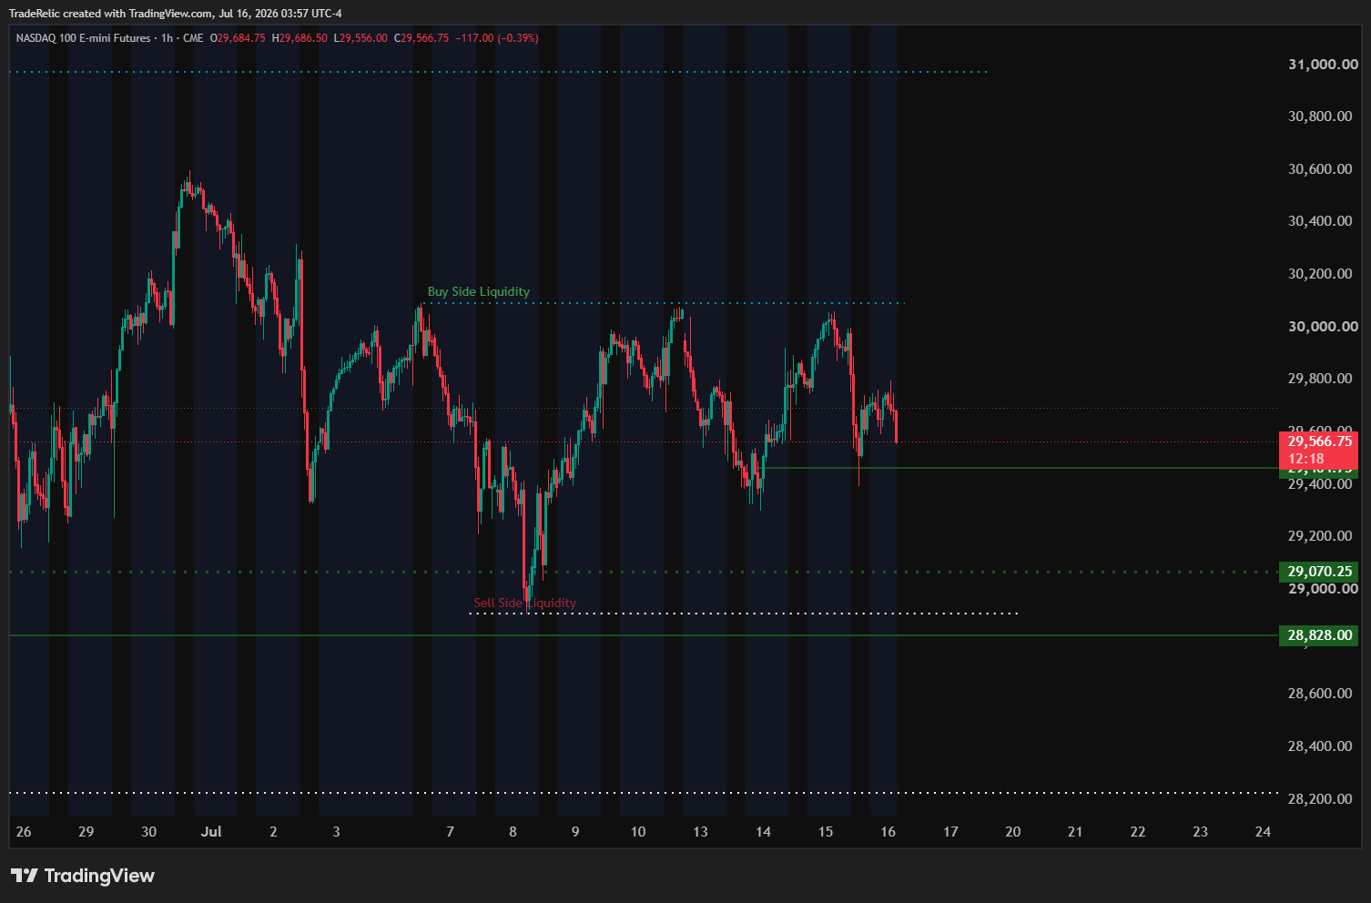Click date 21 on the time axis

[1075, 832]
